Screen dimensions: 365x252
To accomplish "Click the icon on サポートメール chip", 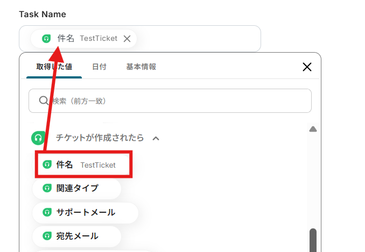I will point(47,212).
